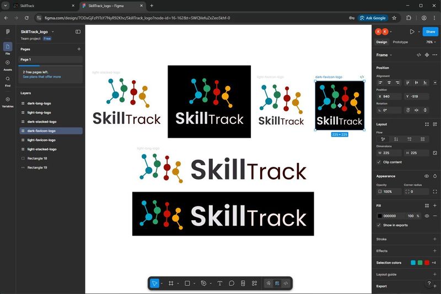Open the Figma main menu icon
Image resolution: width=441 pixels, height=294 pixels.
(8, 31)
